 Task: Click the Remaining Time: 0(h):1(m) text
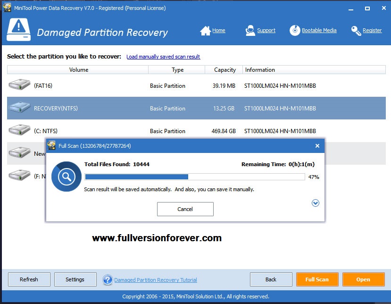[278, 164]
